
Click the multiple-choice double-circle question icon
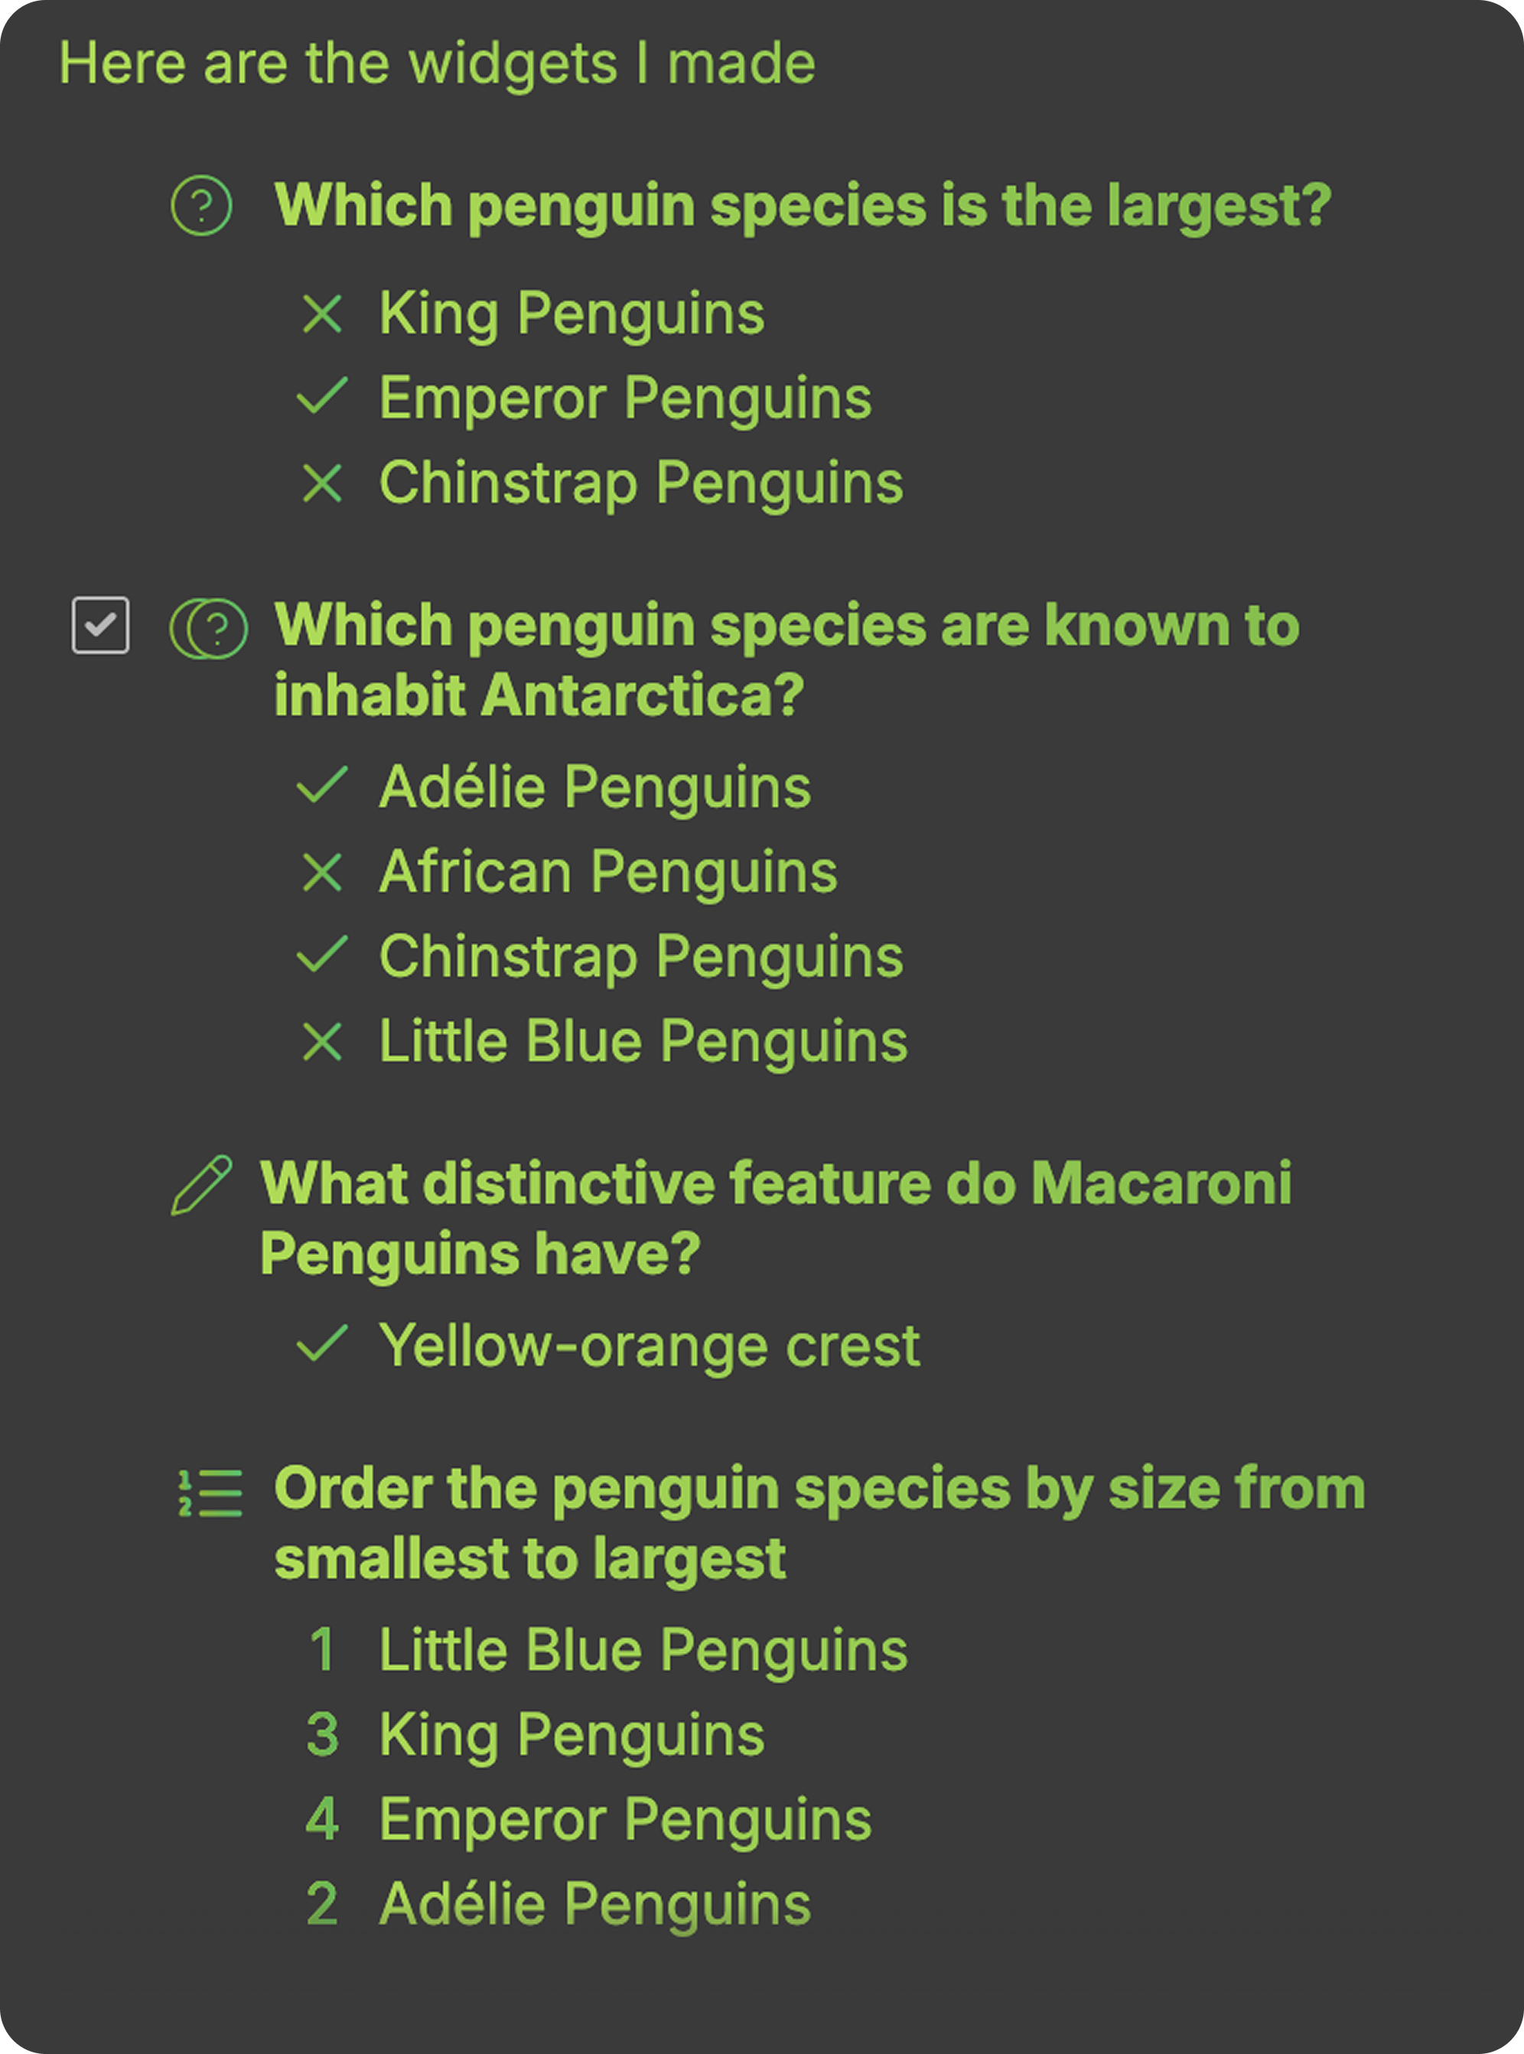point(209,628)
